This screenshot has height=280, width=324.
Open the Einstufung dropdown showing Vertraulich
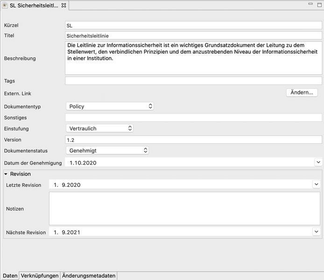tap(99, 128)
